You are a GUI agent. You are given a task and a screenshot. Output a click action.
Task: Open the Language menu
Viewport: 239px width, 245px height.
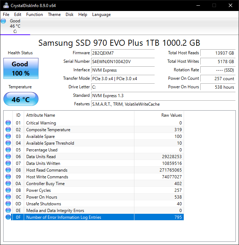[101, 15]
